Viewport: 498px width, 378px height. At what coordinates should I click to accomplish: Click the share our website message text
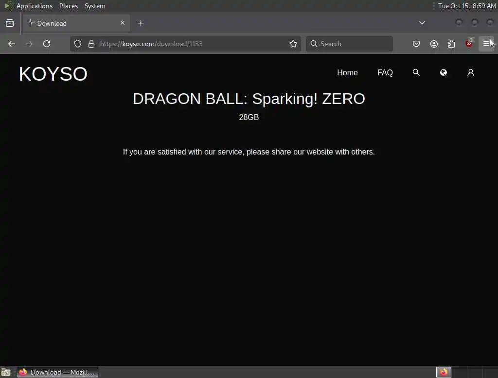(x=249, y=152)
